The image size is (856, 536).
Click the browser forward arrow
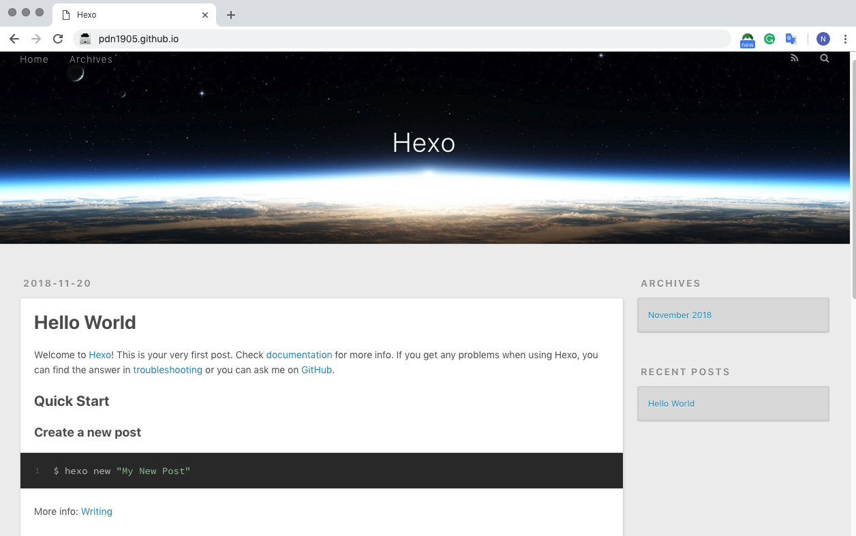pos(36,39)
